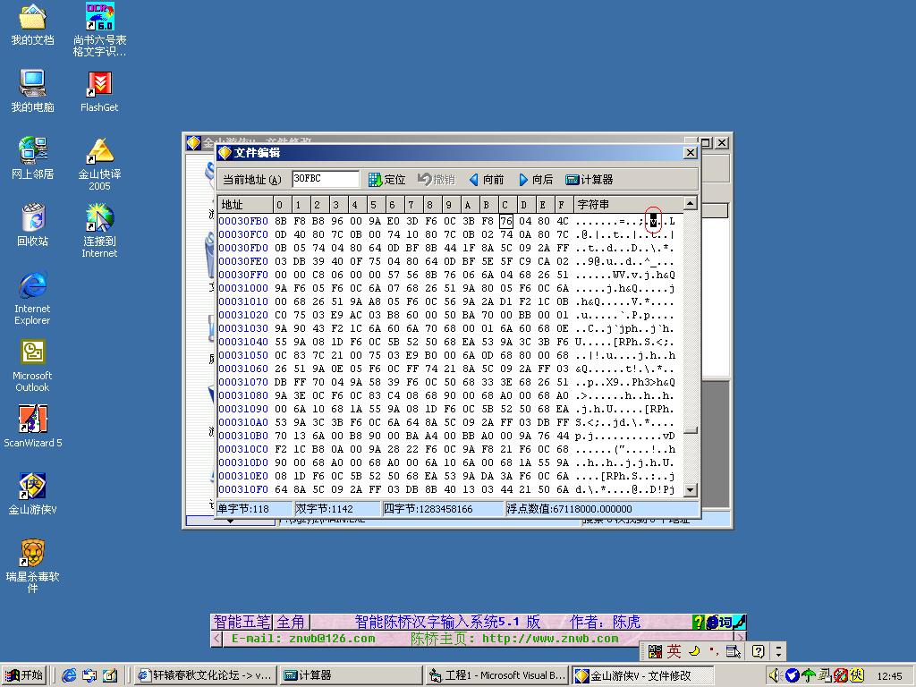916x687 pixels.
Task: Click the 向后 (forward) arrow button
Action: (x=536, y=180)
